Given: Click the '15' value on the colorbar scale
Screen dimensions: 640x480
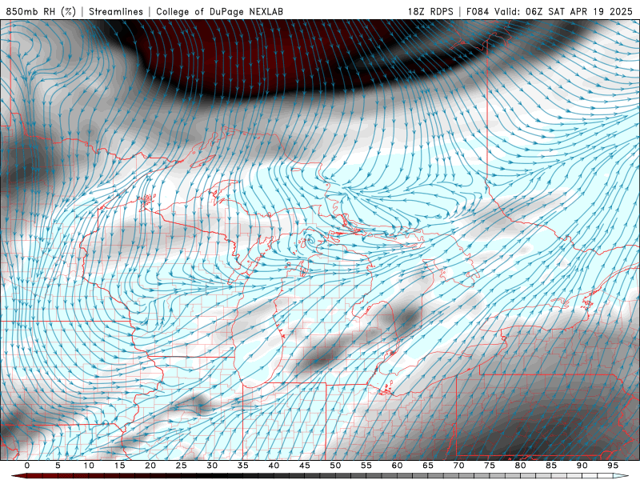Looking at the screenshot, I should [119, 466].
